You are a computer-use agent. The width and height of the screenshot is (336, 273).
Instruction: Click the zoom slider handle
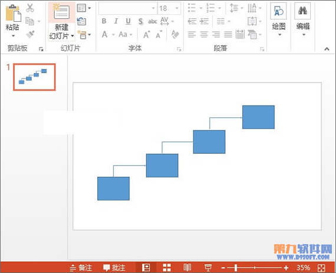(x=236, y=268)
